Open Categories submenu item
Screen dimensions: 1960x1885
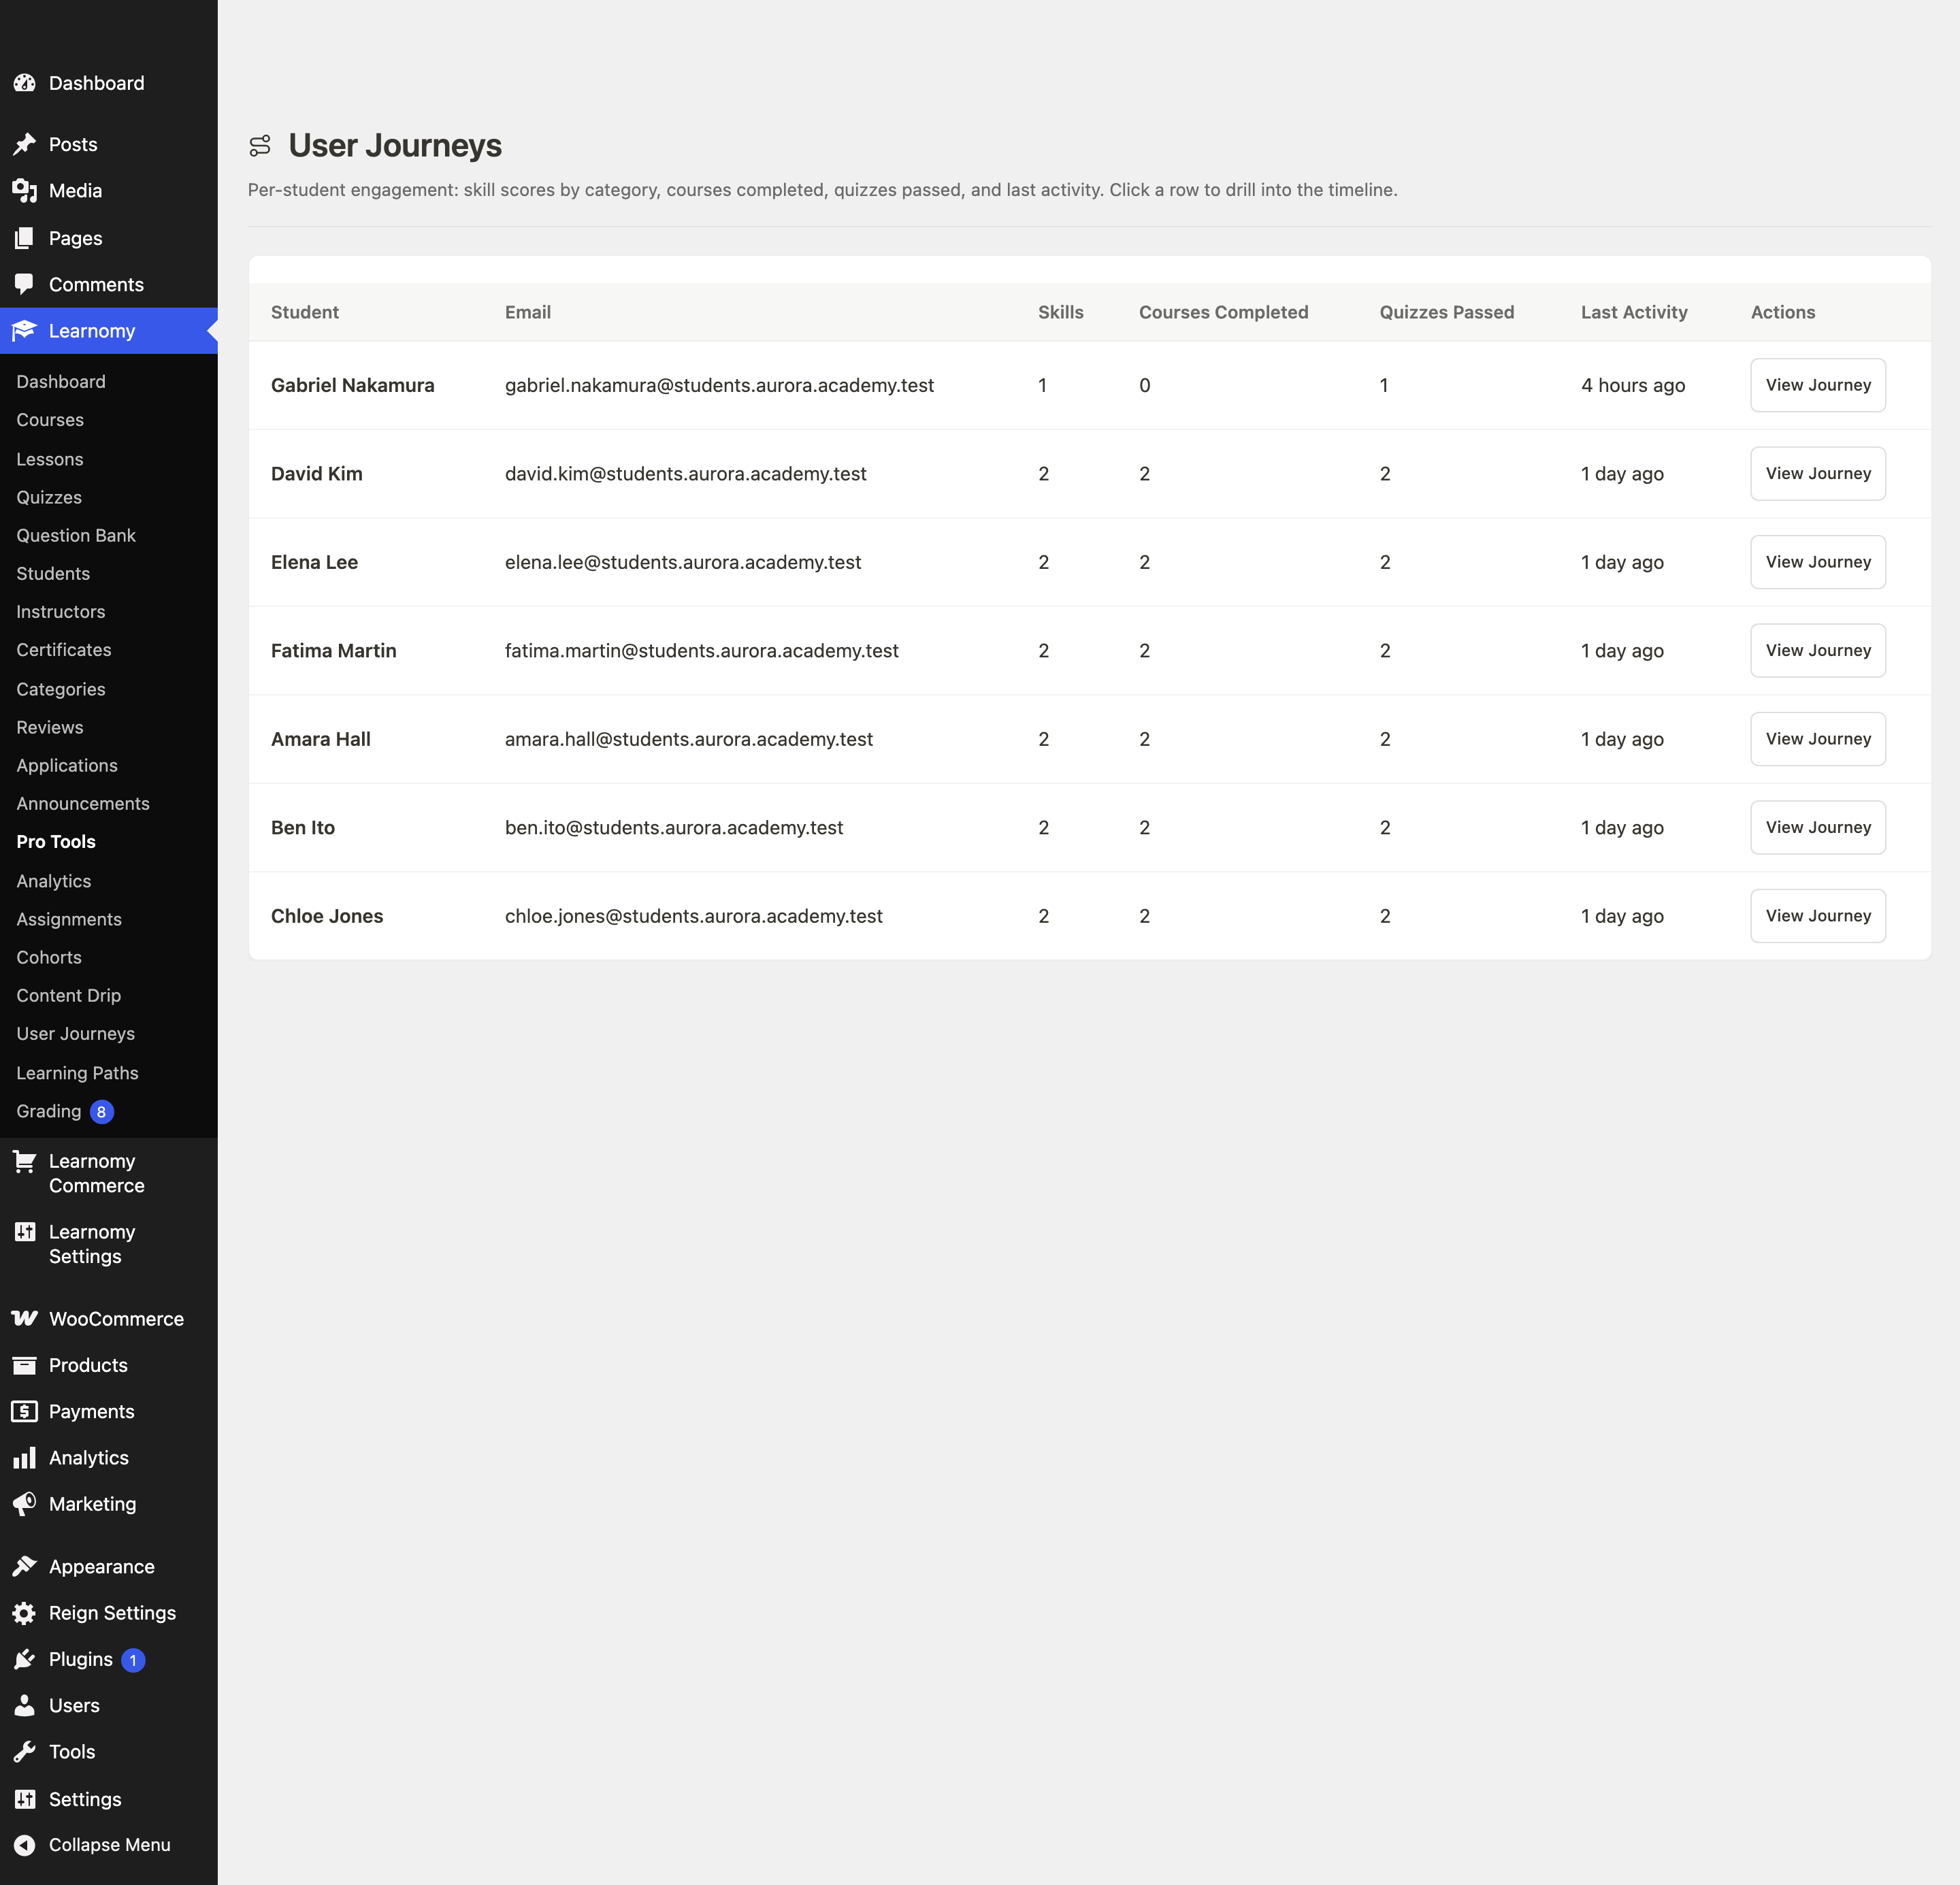coord(61,689)
